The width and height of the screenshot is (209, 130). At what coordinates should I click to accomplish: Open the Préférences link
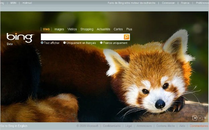(202, 3)
